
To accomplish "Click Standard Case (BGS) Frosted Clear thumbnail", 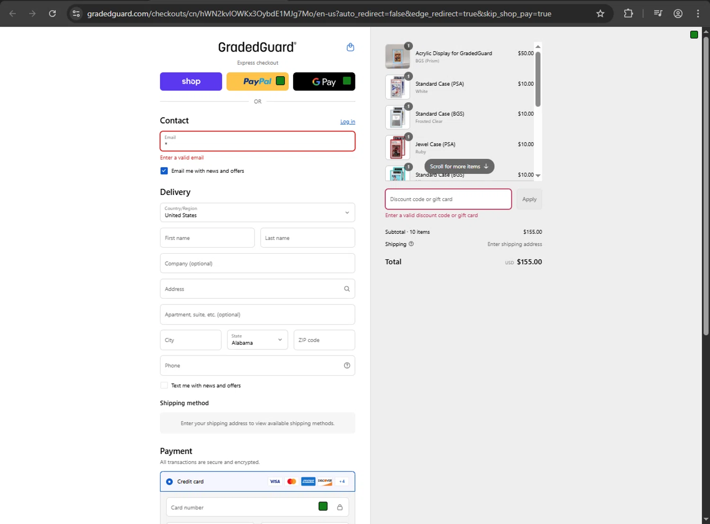I will pyautogui.click(x=398, y=117).
